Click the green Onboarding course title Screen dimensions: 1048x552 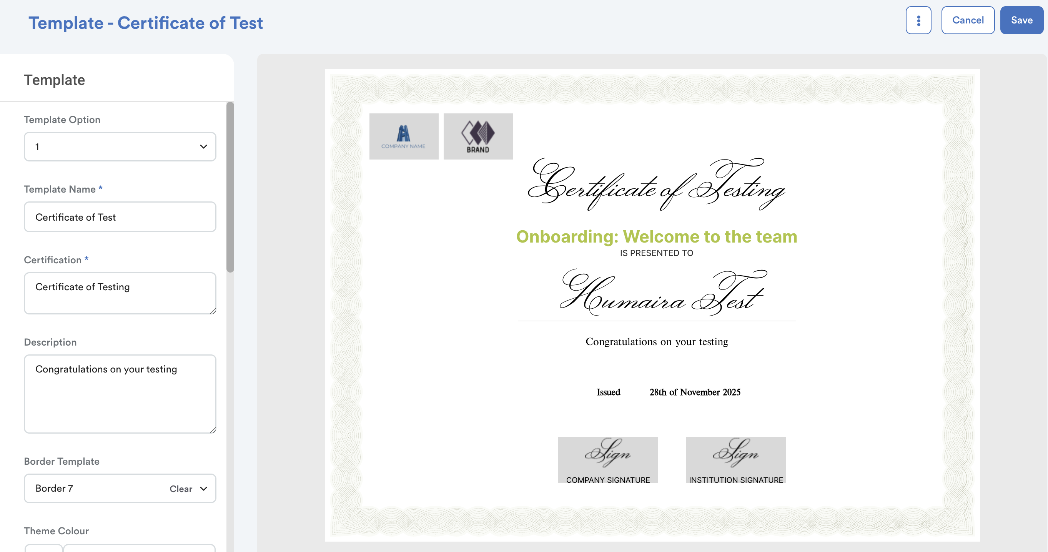pyautogui.click(x=656, y=237)
